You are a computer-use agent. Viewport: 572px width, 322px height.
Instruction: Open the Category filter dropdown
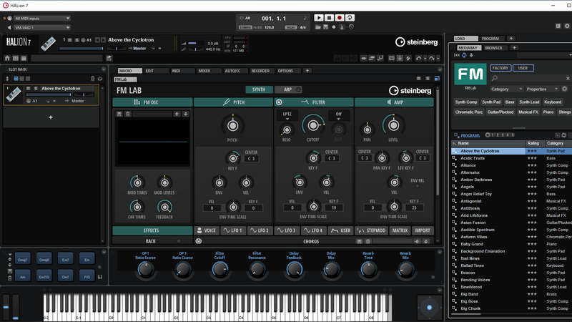pos(506,89)
